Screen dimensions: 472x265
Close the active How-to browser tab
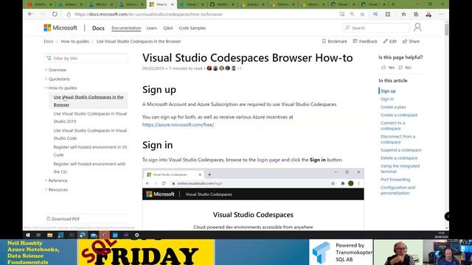172,4
